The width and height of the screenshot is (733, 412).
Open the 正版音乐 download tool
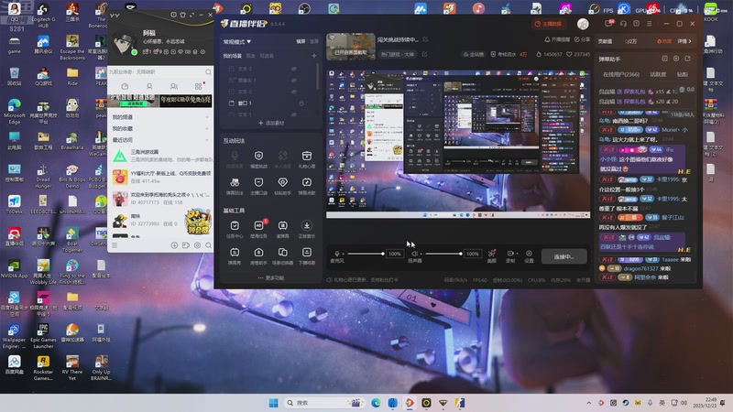tap(307, 225)
